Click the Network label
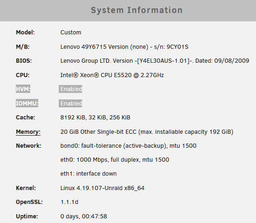 pos(28,146)
